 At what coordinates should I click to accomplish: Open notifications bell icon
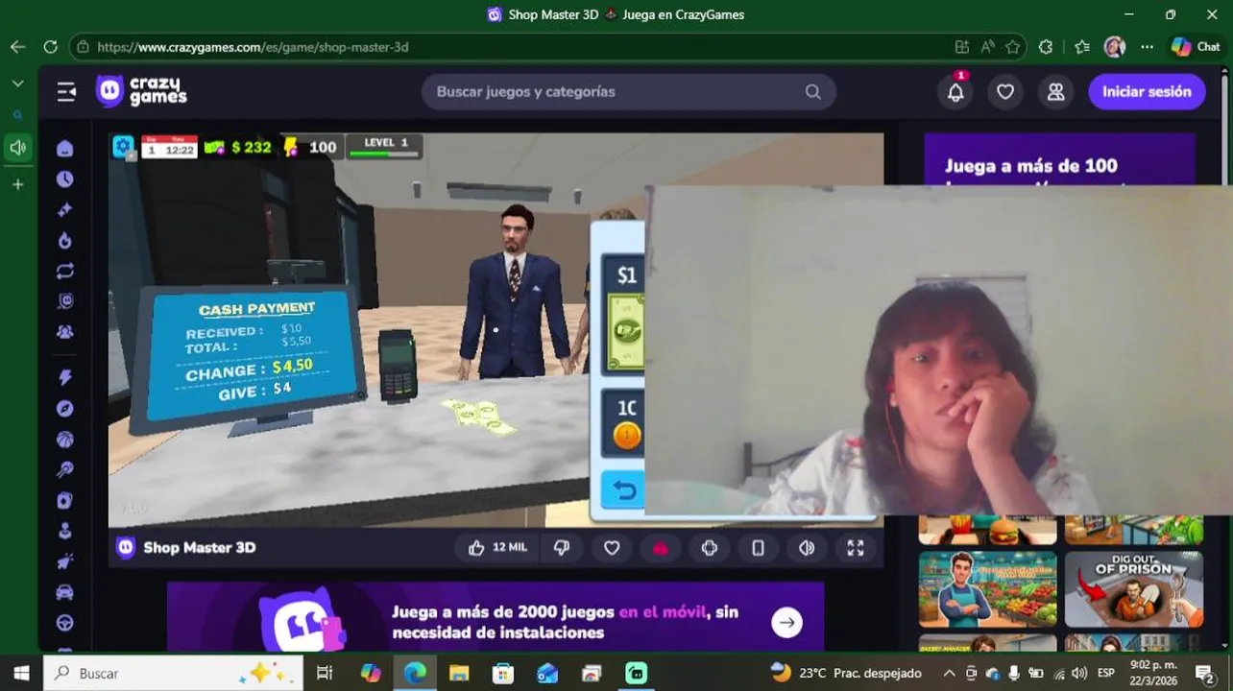pos(955,92)
